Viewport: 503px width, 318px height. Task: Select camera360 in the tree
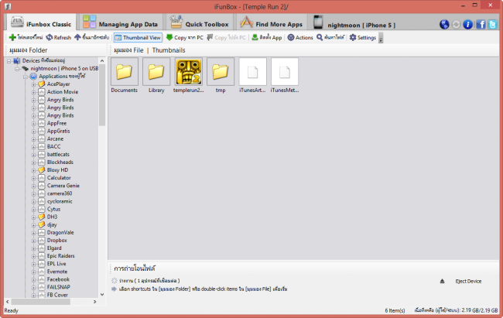pyautogui.click(x=60, y=193)
